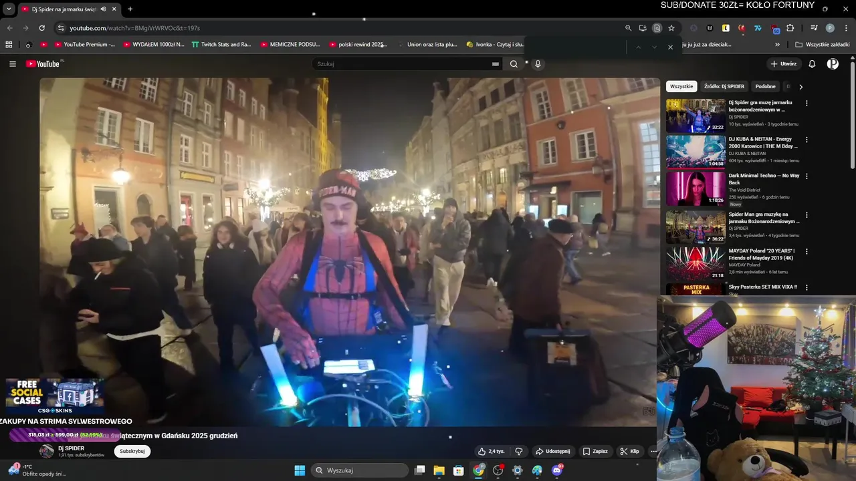Click the Free Social Cases CSG Skins banner
Viewport: 856px width, 481px height.
[55, 397]
